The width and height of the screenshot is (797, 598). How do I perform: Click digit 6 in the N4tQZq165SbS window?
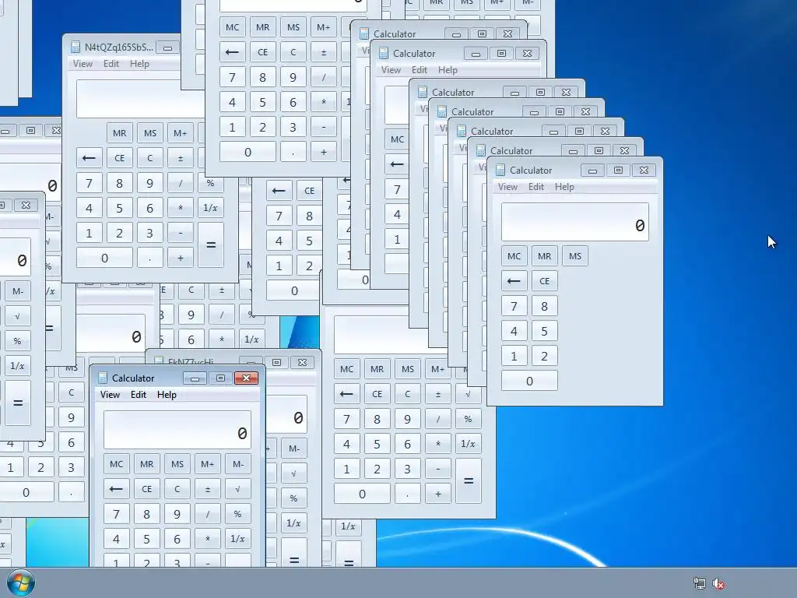click(x=150, y=208)
